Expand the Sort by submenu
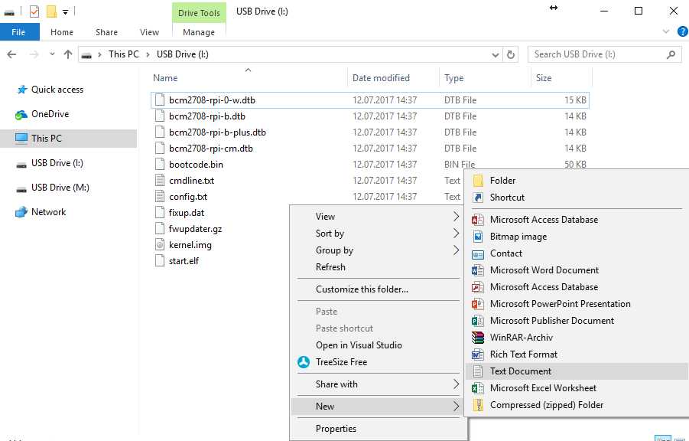Screen dimensions: 689x441 pos(456,234)
